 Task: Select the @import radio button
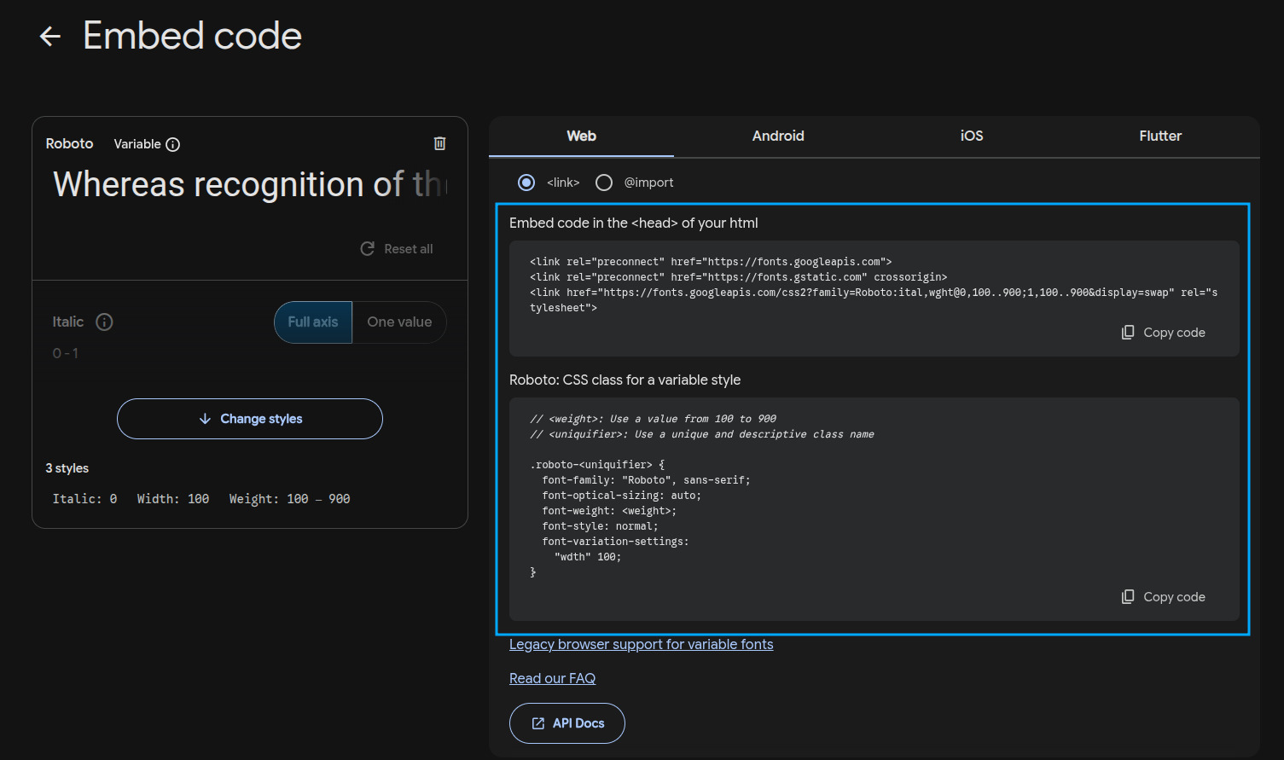(604, 183)
